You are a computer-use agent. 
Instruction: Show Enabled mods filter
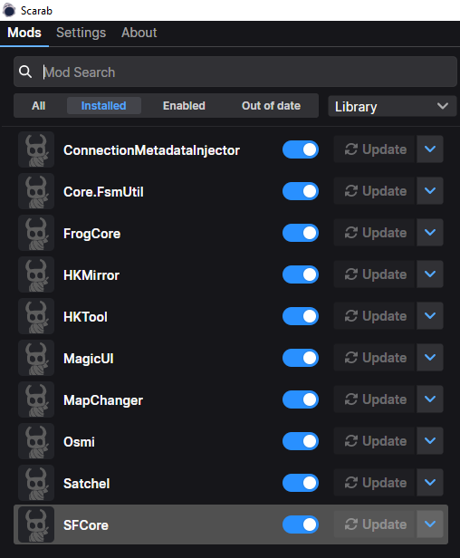[x=184, y=106]
